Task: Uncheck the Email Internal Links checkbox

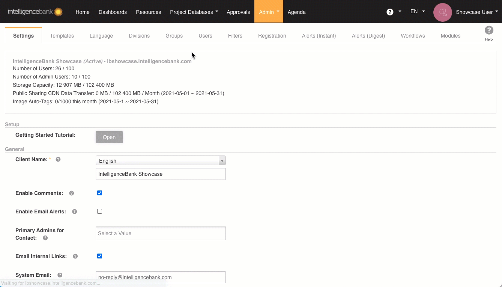Action: (x=99, y=256)
